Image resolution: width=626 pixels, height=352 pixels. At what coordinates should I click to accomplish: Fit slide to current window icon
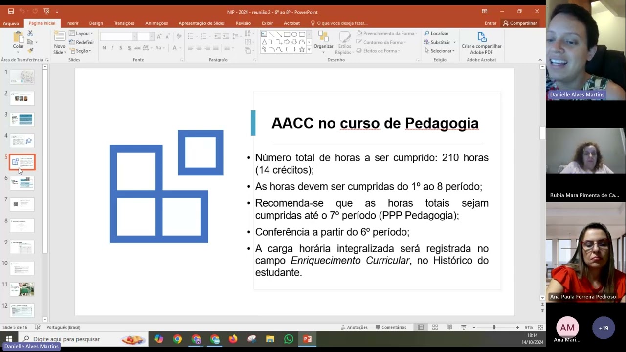click(540, 327)
